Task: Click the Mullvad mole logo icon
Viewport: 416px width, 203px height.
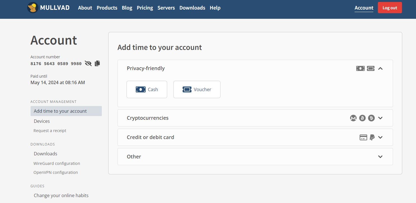Action: (33, 8)
